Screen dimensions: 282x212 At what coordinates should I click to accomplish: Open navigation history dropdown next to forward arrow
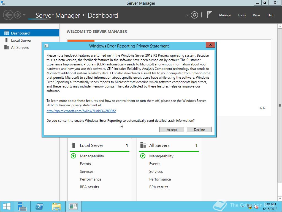(x=24, y=15)
